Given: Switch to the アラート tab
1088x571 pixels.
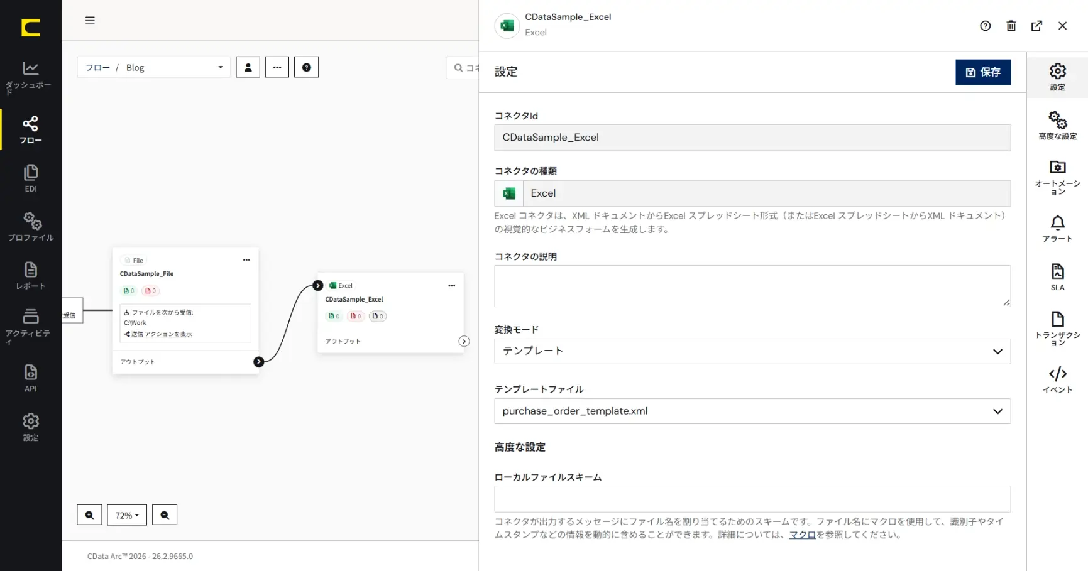Looking at the screenshot, I should (1058, 229).
